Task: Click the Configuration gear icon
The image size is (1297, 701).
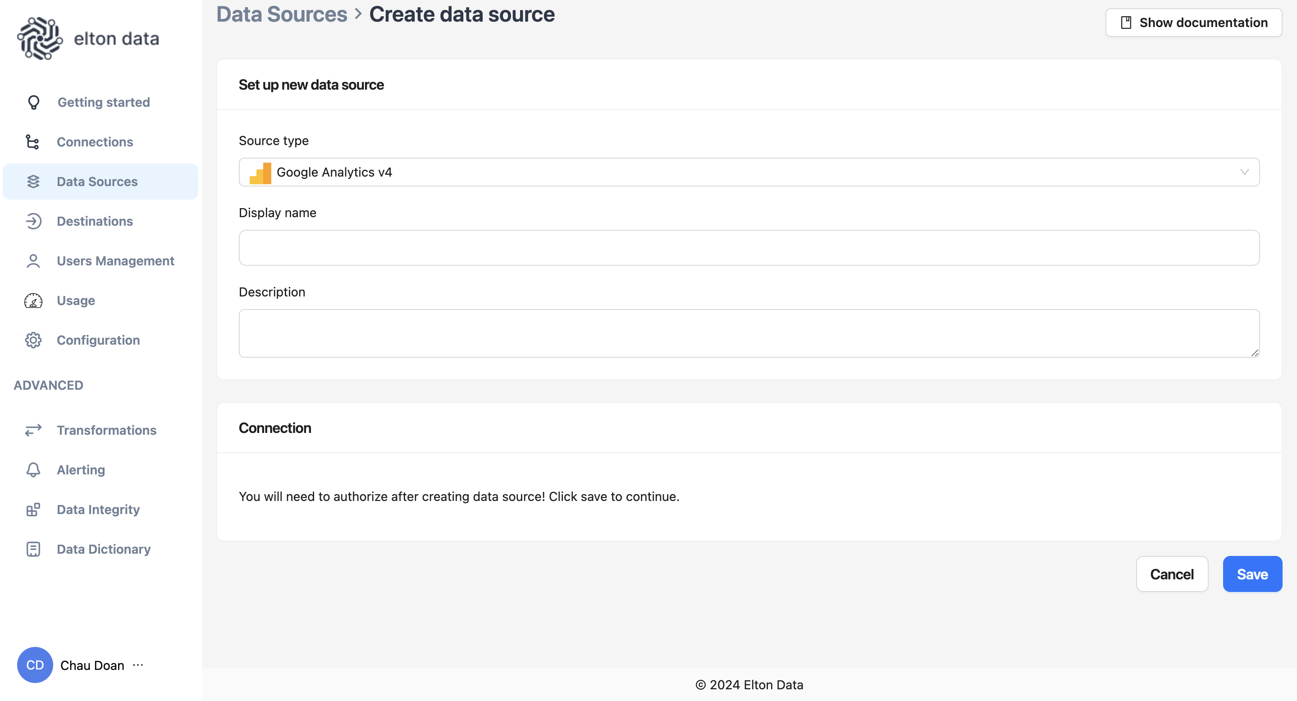Action: [x=33, y=340]
